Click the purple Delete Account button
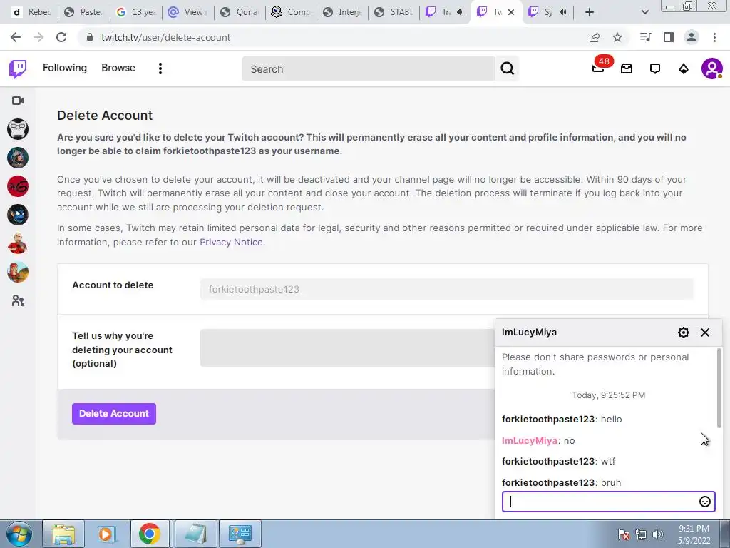 114,414
